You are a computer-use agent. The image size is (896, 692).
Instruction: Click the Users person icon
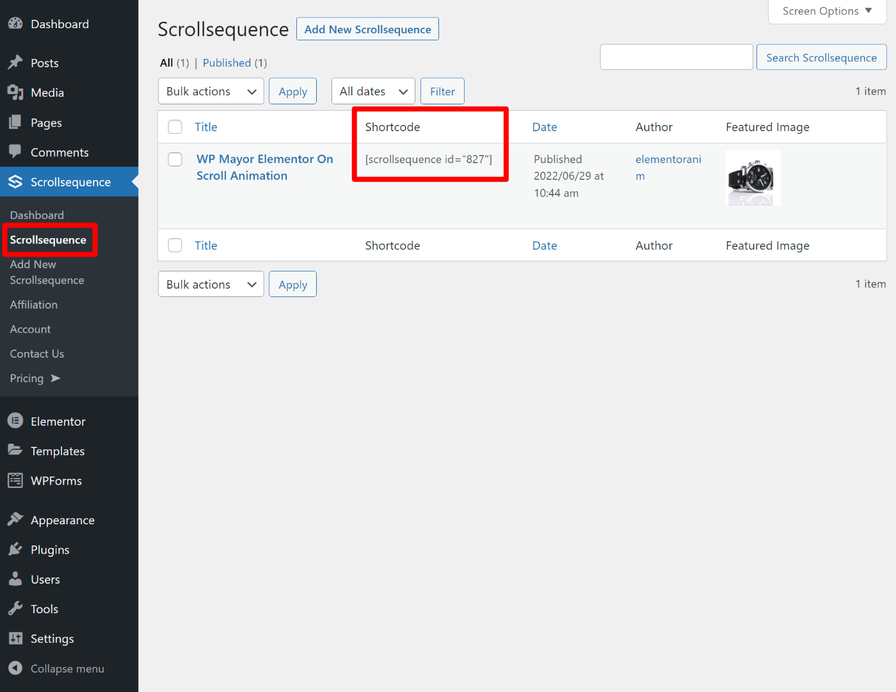(15, 579)
